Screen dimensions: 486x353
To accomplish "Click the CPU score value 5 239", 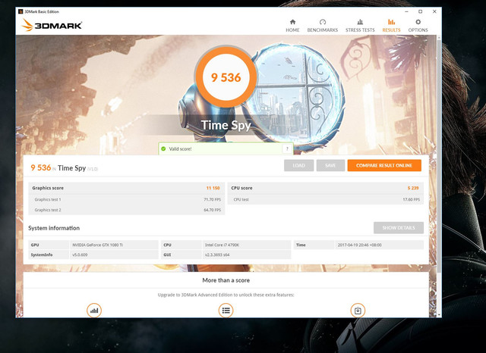I will pos(413,188).
